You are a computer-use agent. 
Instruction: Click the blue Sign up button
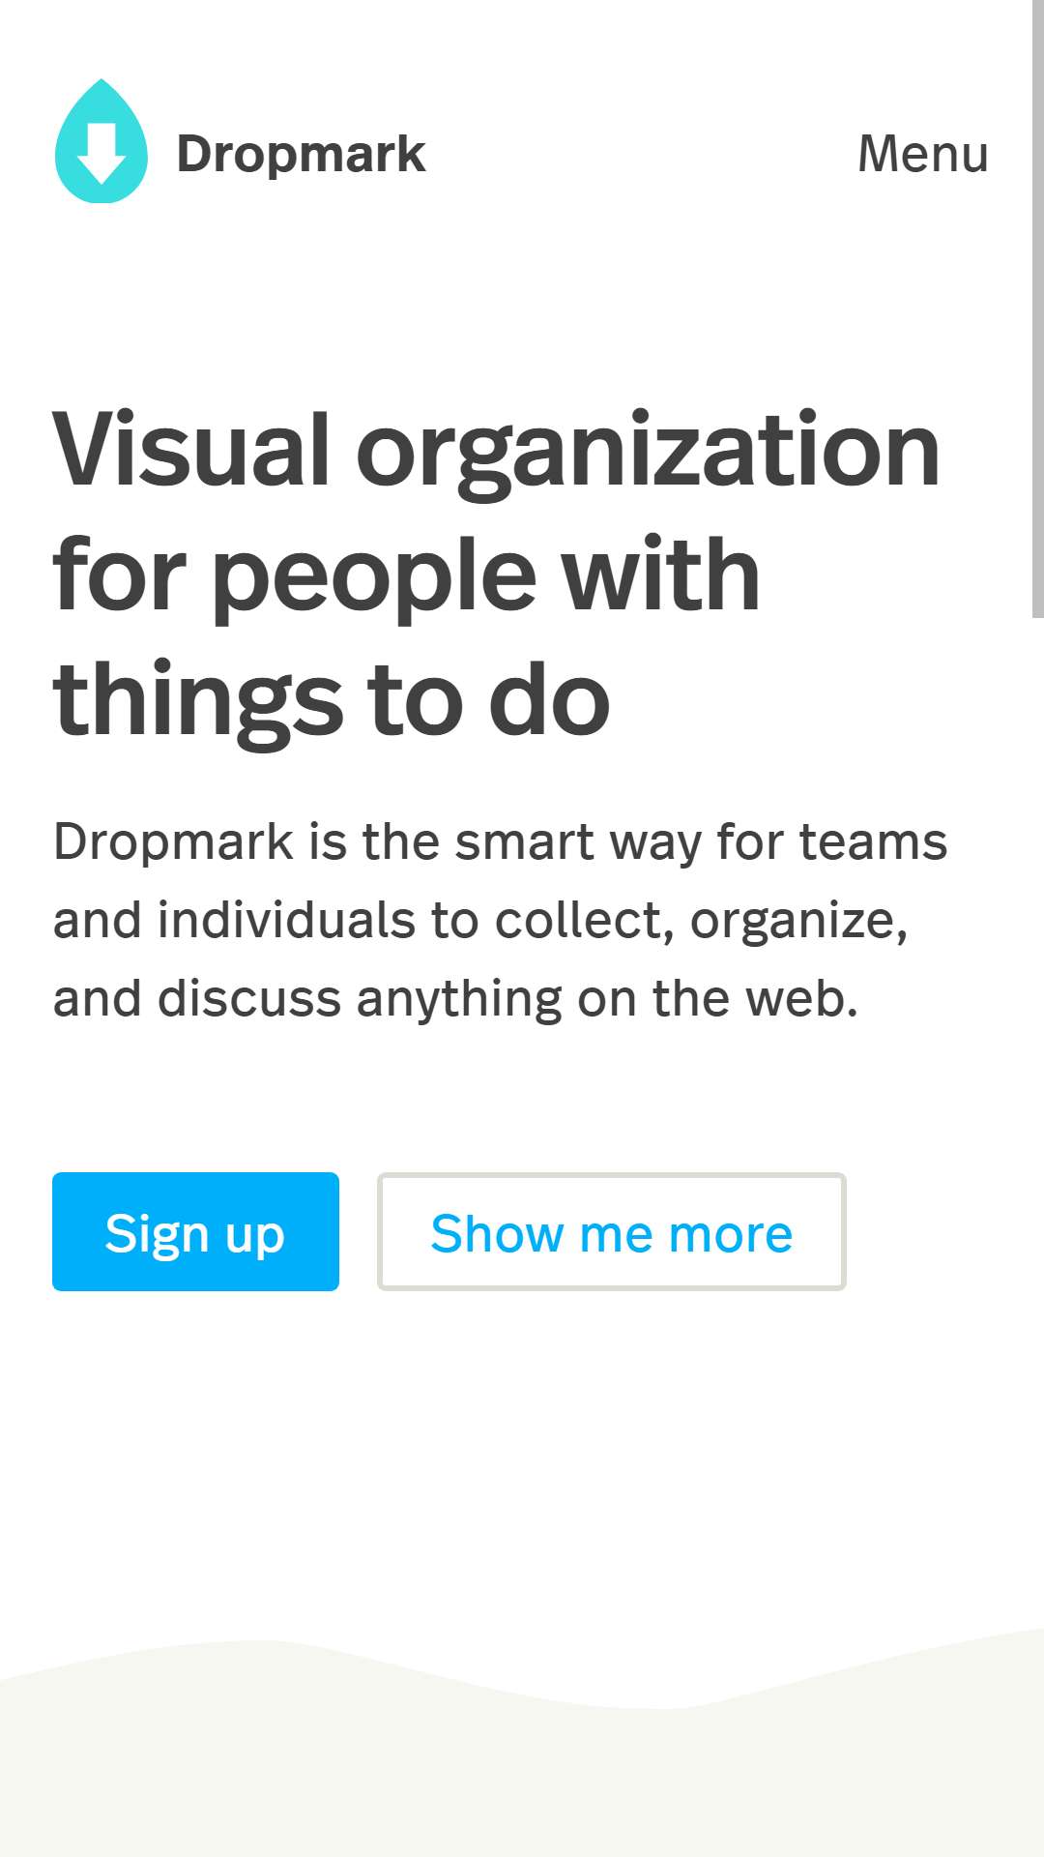tap(195, 1231)
